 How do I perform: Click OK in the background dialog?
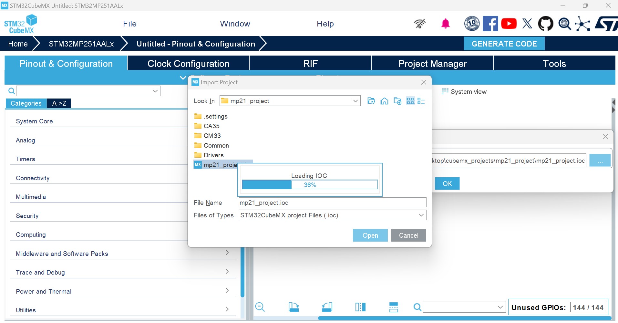(x=447, y=183)
